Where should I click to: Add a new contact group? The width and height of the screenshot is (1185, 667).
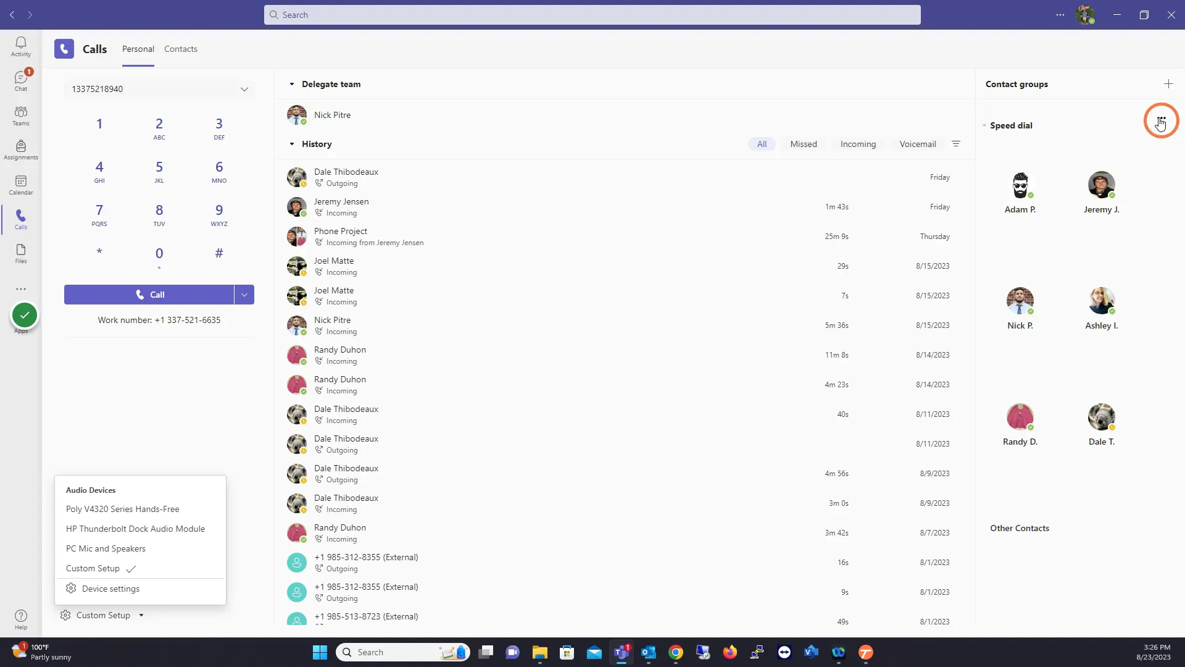(1168, 84)
